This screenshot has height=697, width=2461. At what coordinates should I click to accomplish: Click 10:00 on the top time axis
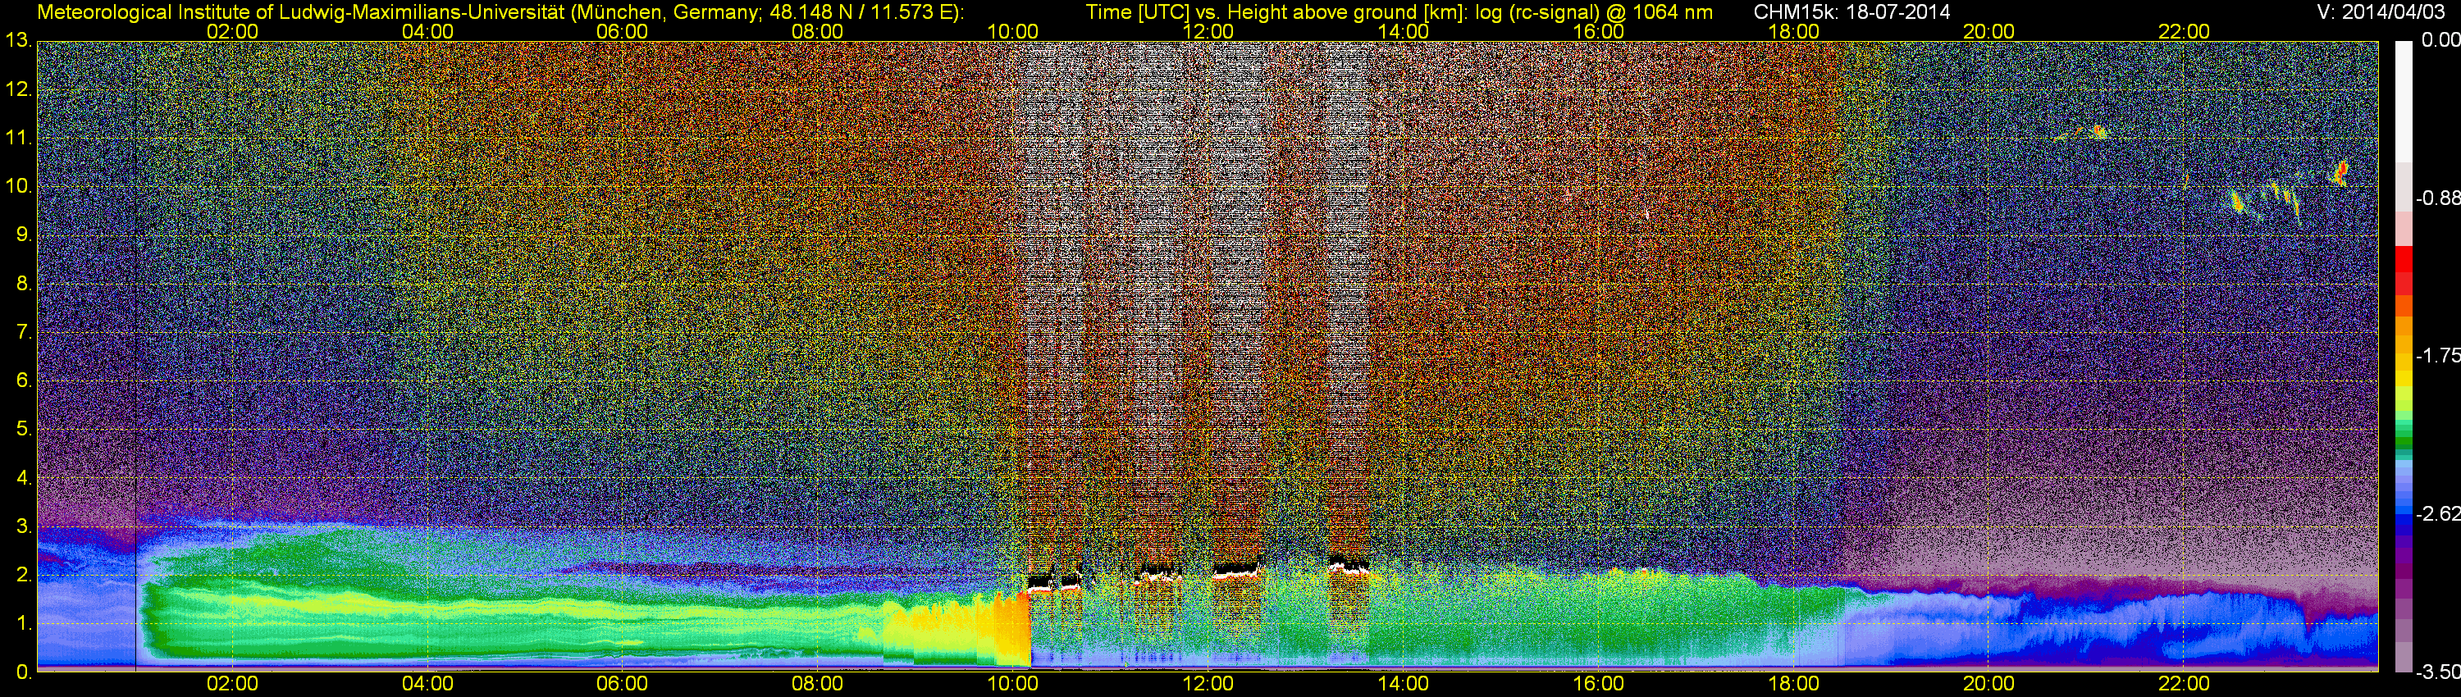click(x=1012, y=31)
